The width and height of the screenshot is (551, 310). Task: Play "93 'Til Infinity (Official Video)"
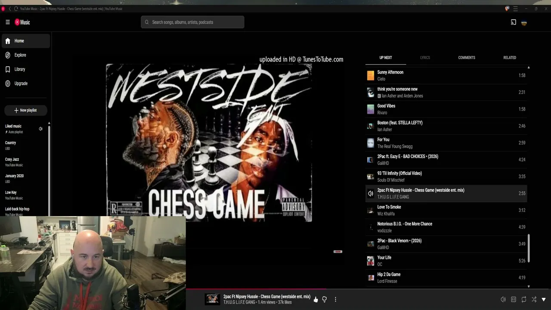click(x=446, y=177)
